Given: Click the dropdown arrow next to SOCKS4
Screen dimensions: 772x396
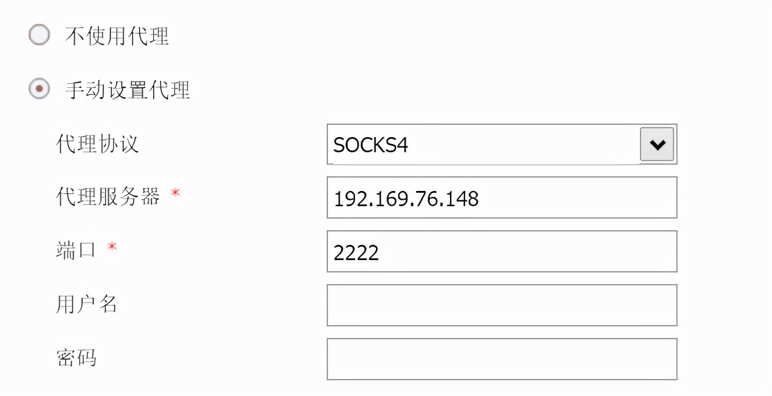Looking at the screenshot, I should [x=657, y=144].
